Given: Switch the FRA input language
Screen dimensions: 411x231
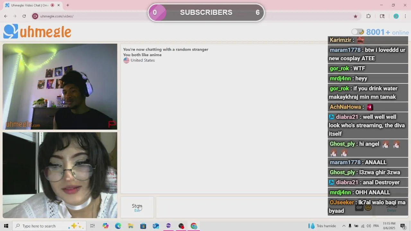Looking at the screenshot, I should coord(376,226).
